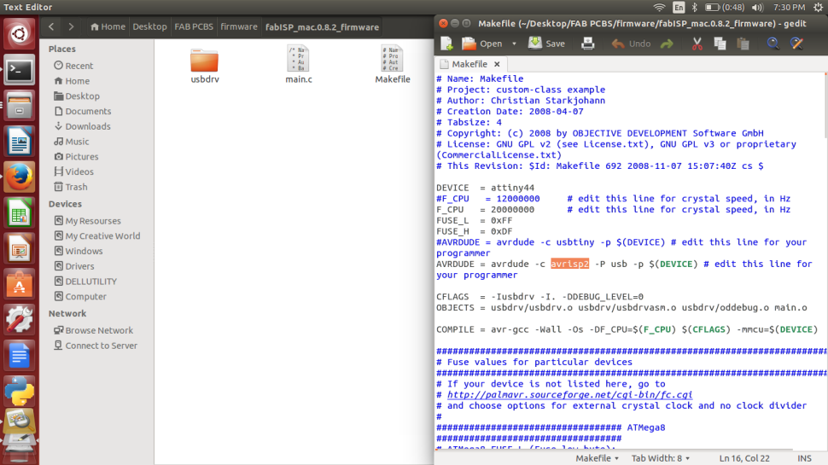Open the Makefile language selector in status bar
Image resolution: width=828 pixels, height=465 pixels.
pos(597,458)
